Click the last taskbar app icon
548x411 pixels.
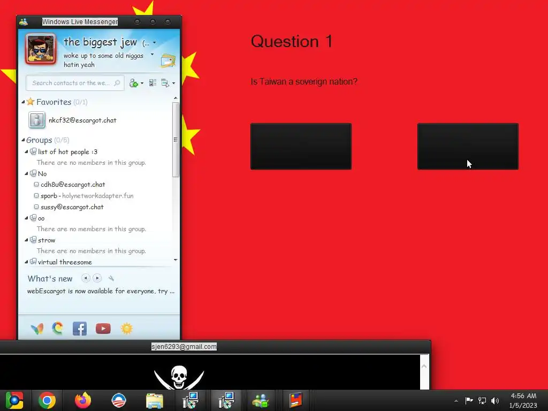pyautogui.click(x=295, y=400)
